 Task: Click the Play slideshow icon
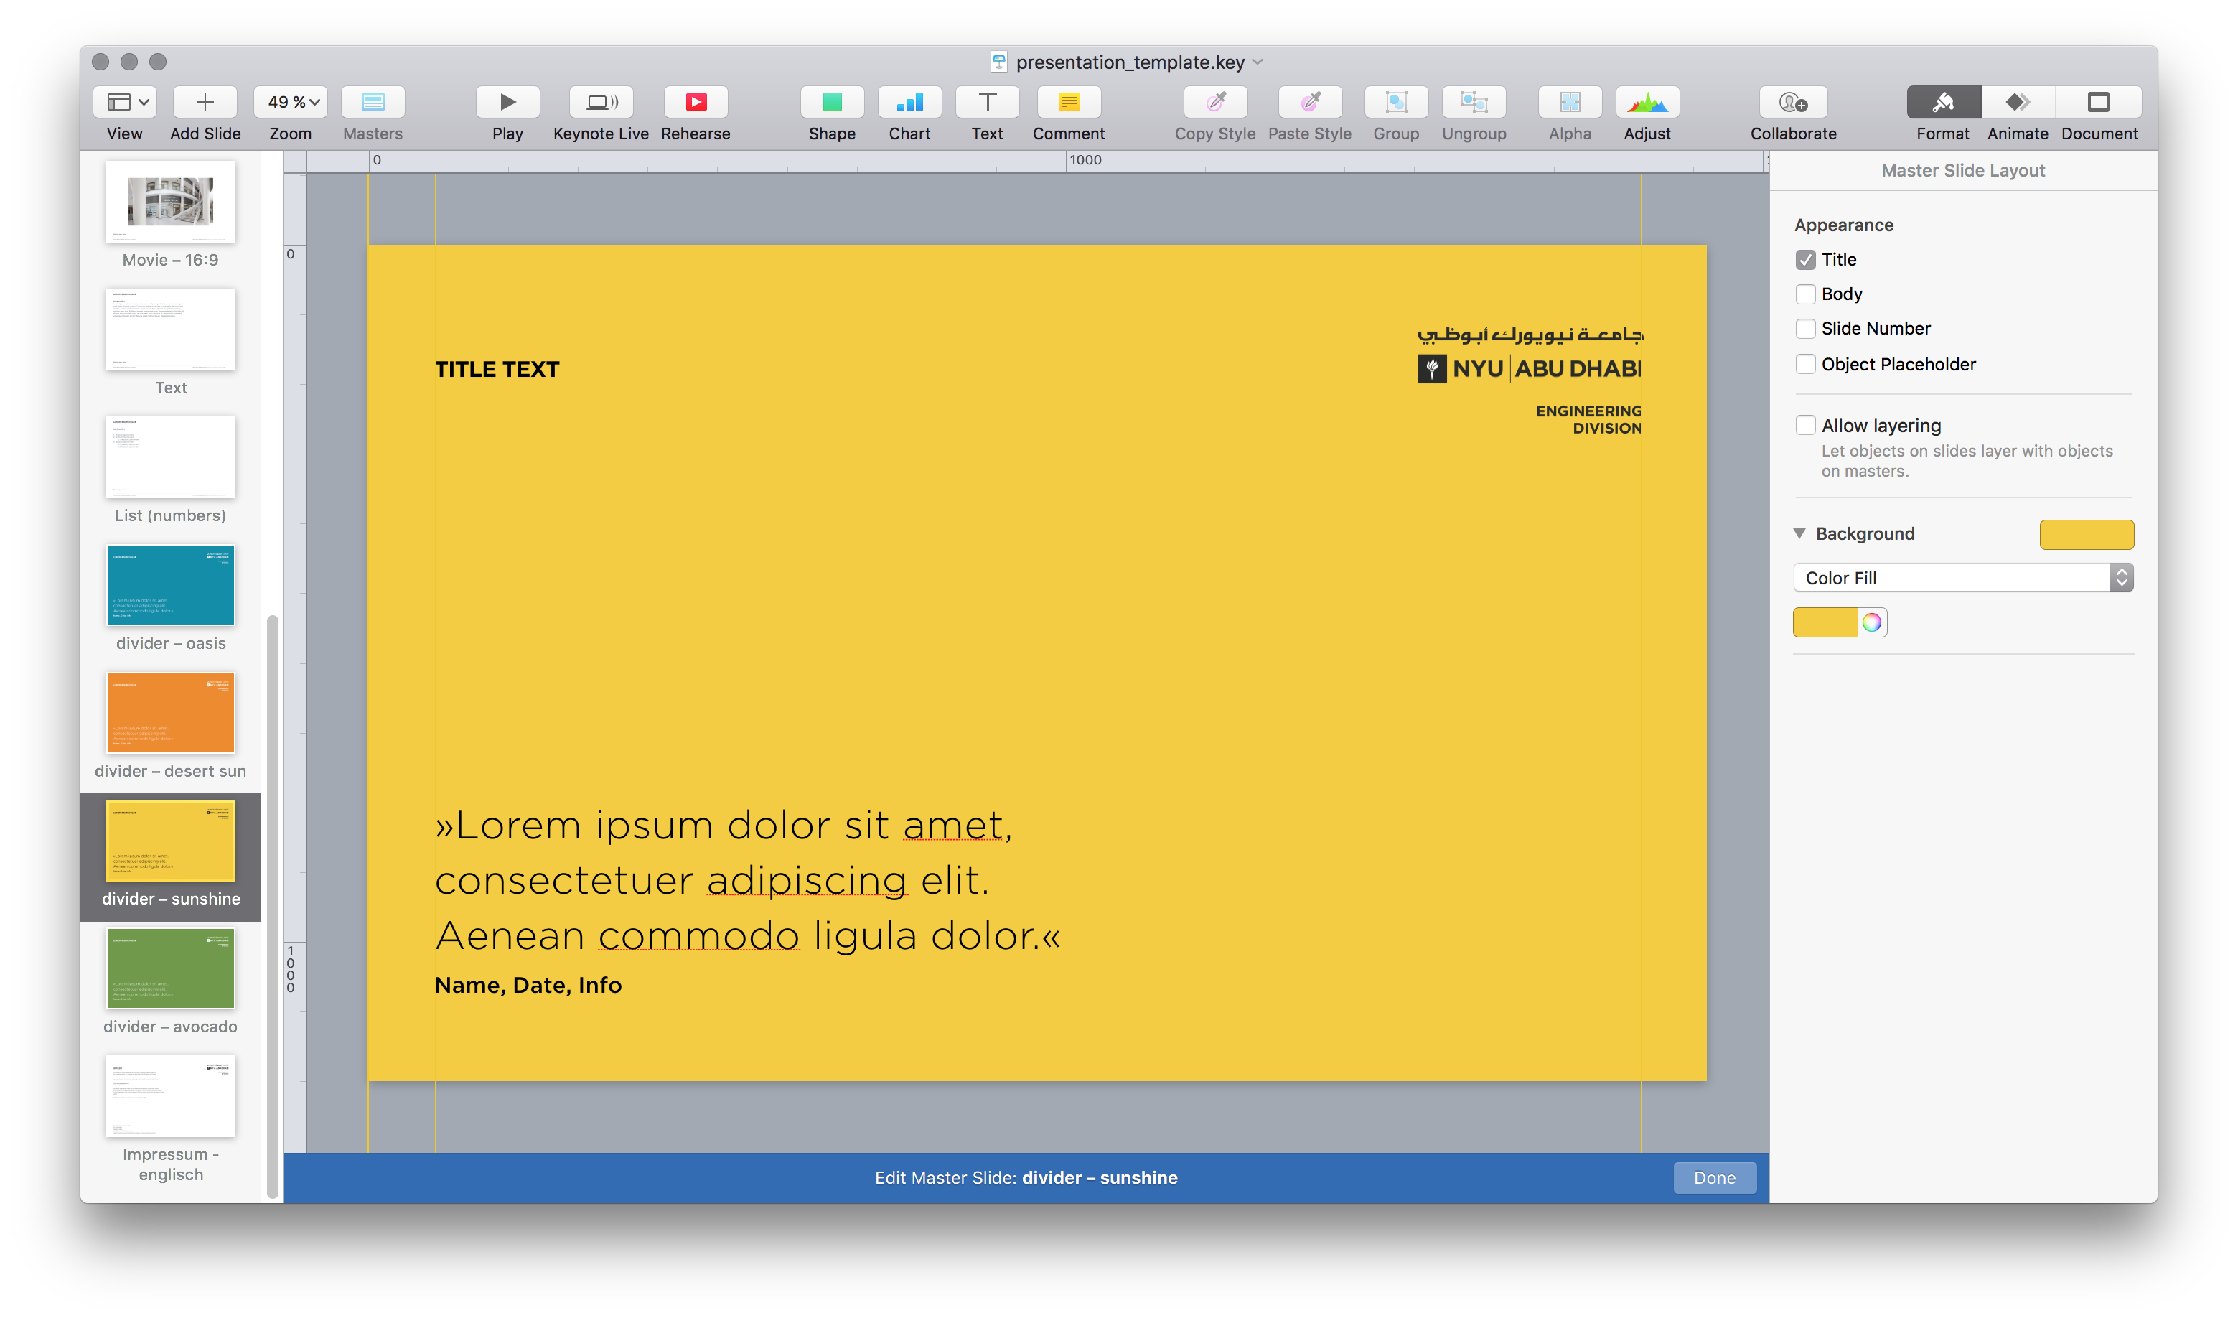coord(507,102)
